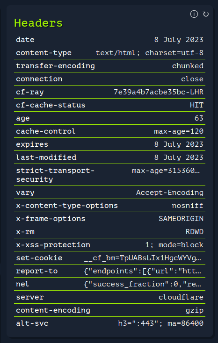Select the alt-svc h3 value
Viewport: 218px width, 343px height.
tap(161, 323)
